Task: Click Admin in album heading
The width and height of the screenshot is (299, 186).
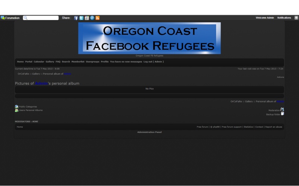Action: pyautogui.click(x=41, y=83)
